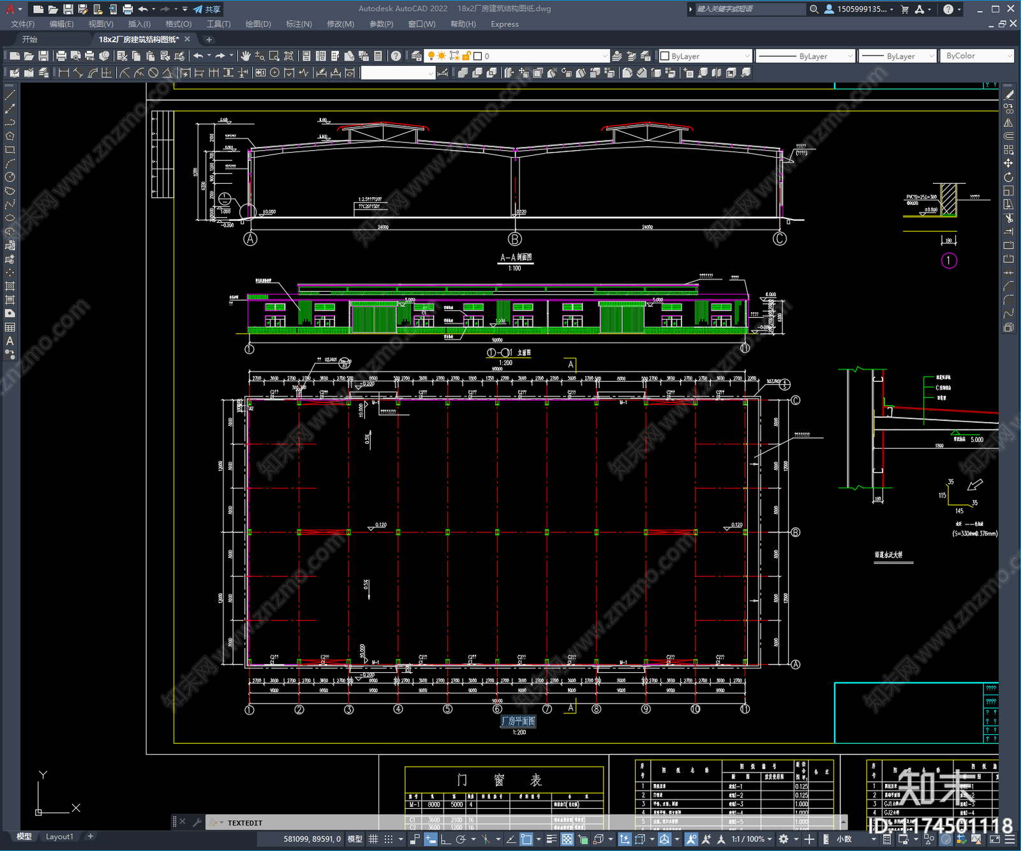This screenshot has width=1021, height=851.
Task: Select the Mirror tool in the modify toolbar
Action: pos(1008,123)
